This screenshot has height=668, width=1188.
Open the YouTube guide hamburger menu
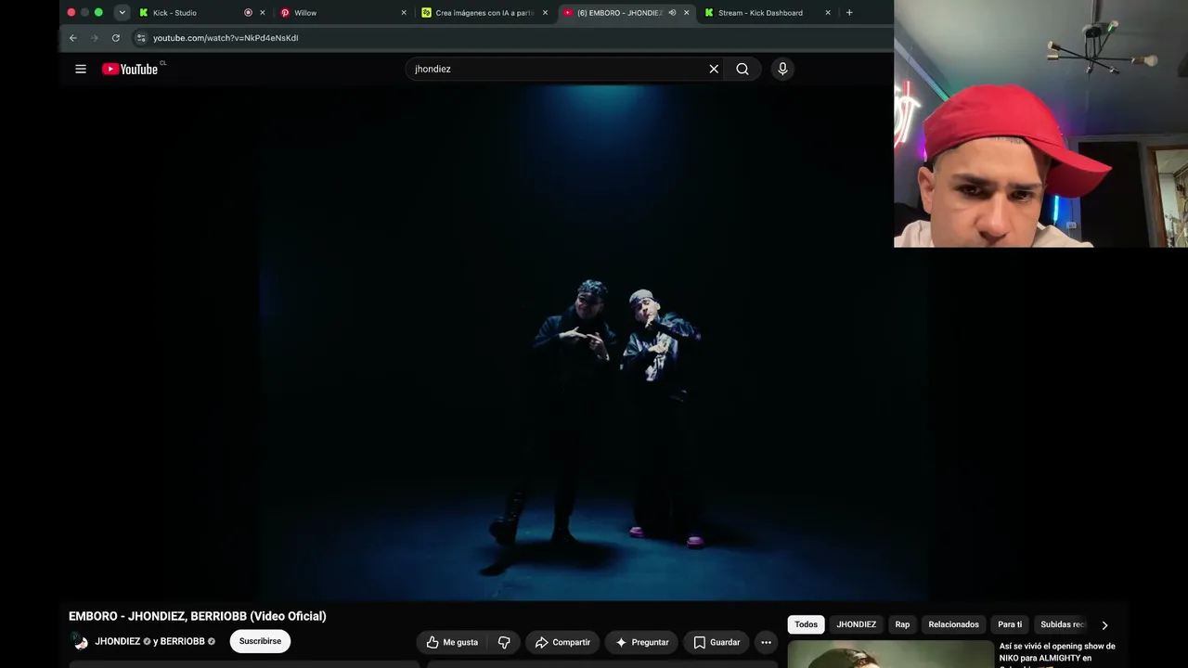[x=81, y=69]
